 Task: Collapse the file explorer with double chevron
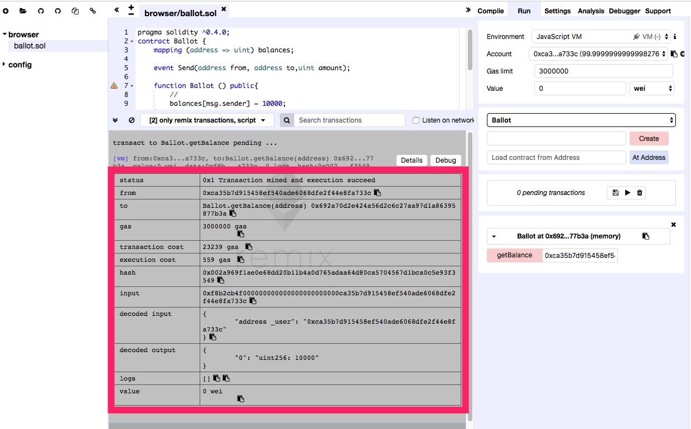click(x=117, y=9)
